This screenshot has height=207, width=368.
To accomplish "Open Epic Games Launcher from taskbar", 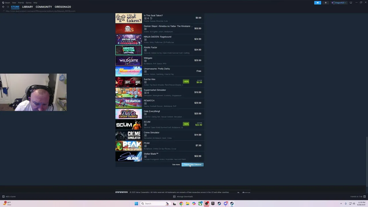I will [213, 204].
